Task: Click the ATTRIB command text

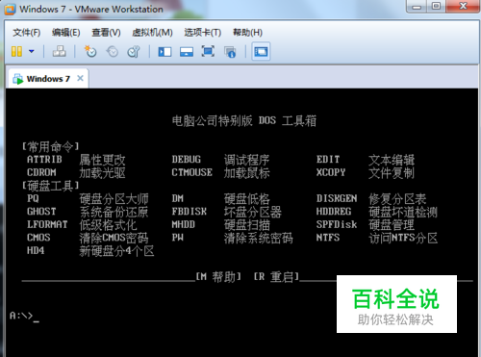Action: pos(44,160)
